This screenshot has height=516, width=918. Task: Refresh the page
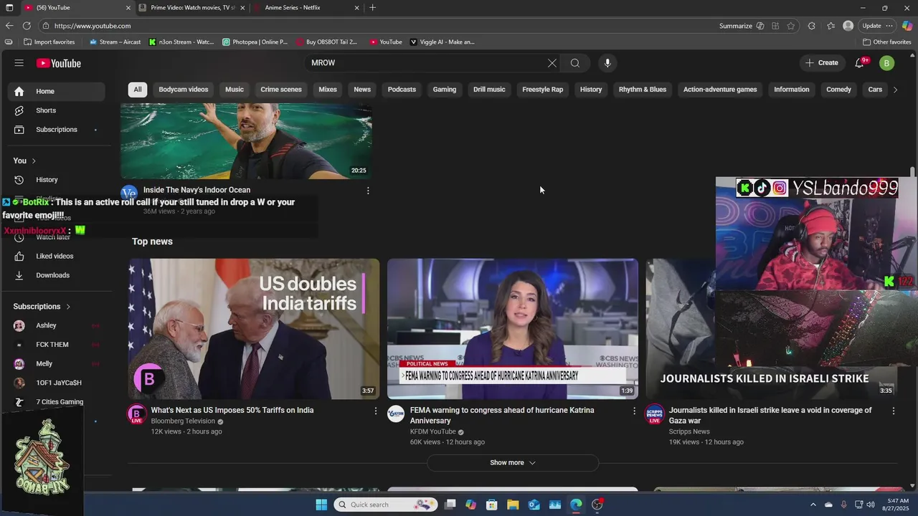pos(27,26)
